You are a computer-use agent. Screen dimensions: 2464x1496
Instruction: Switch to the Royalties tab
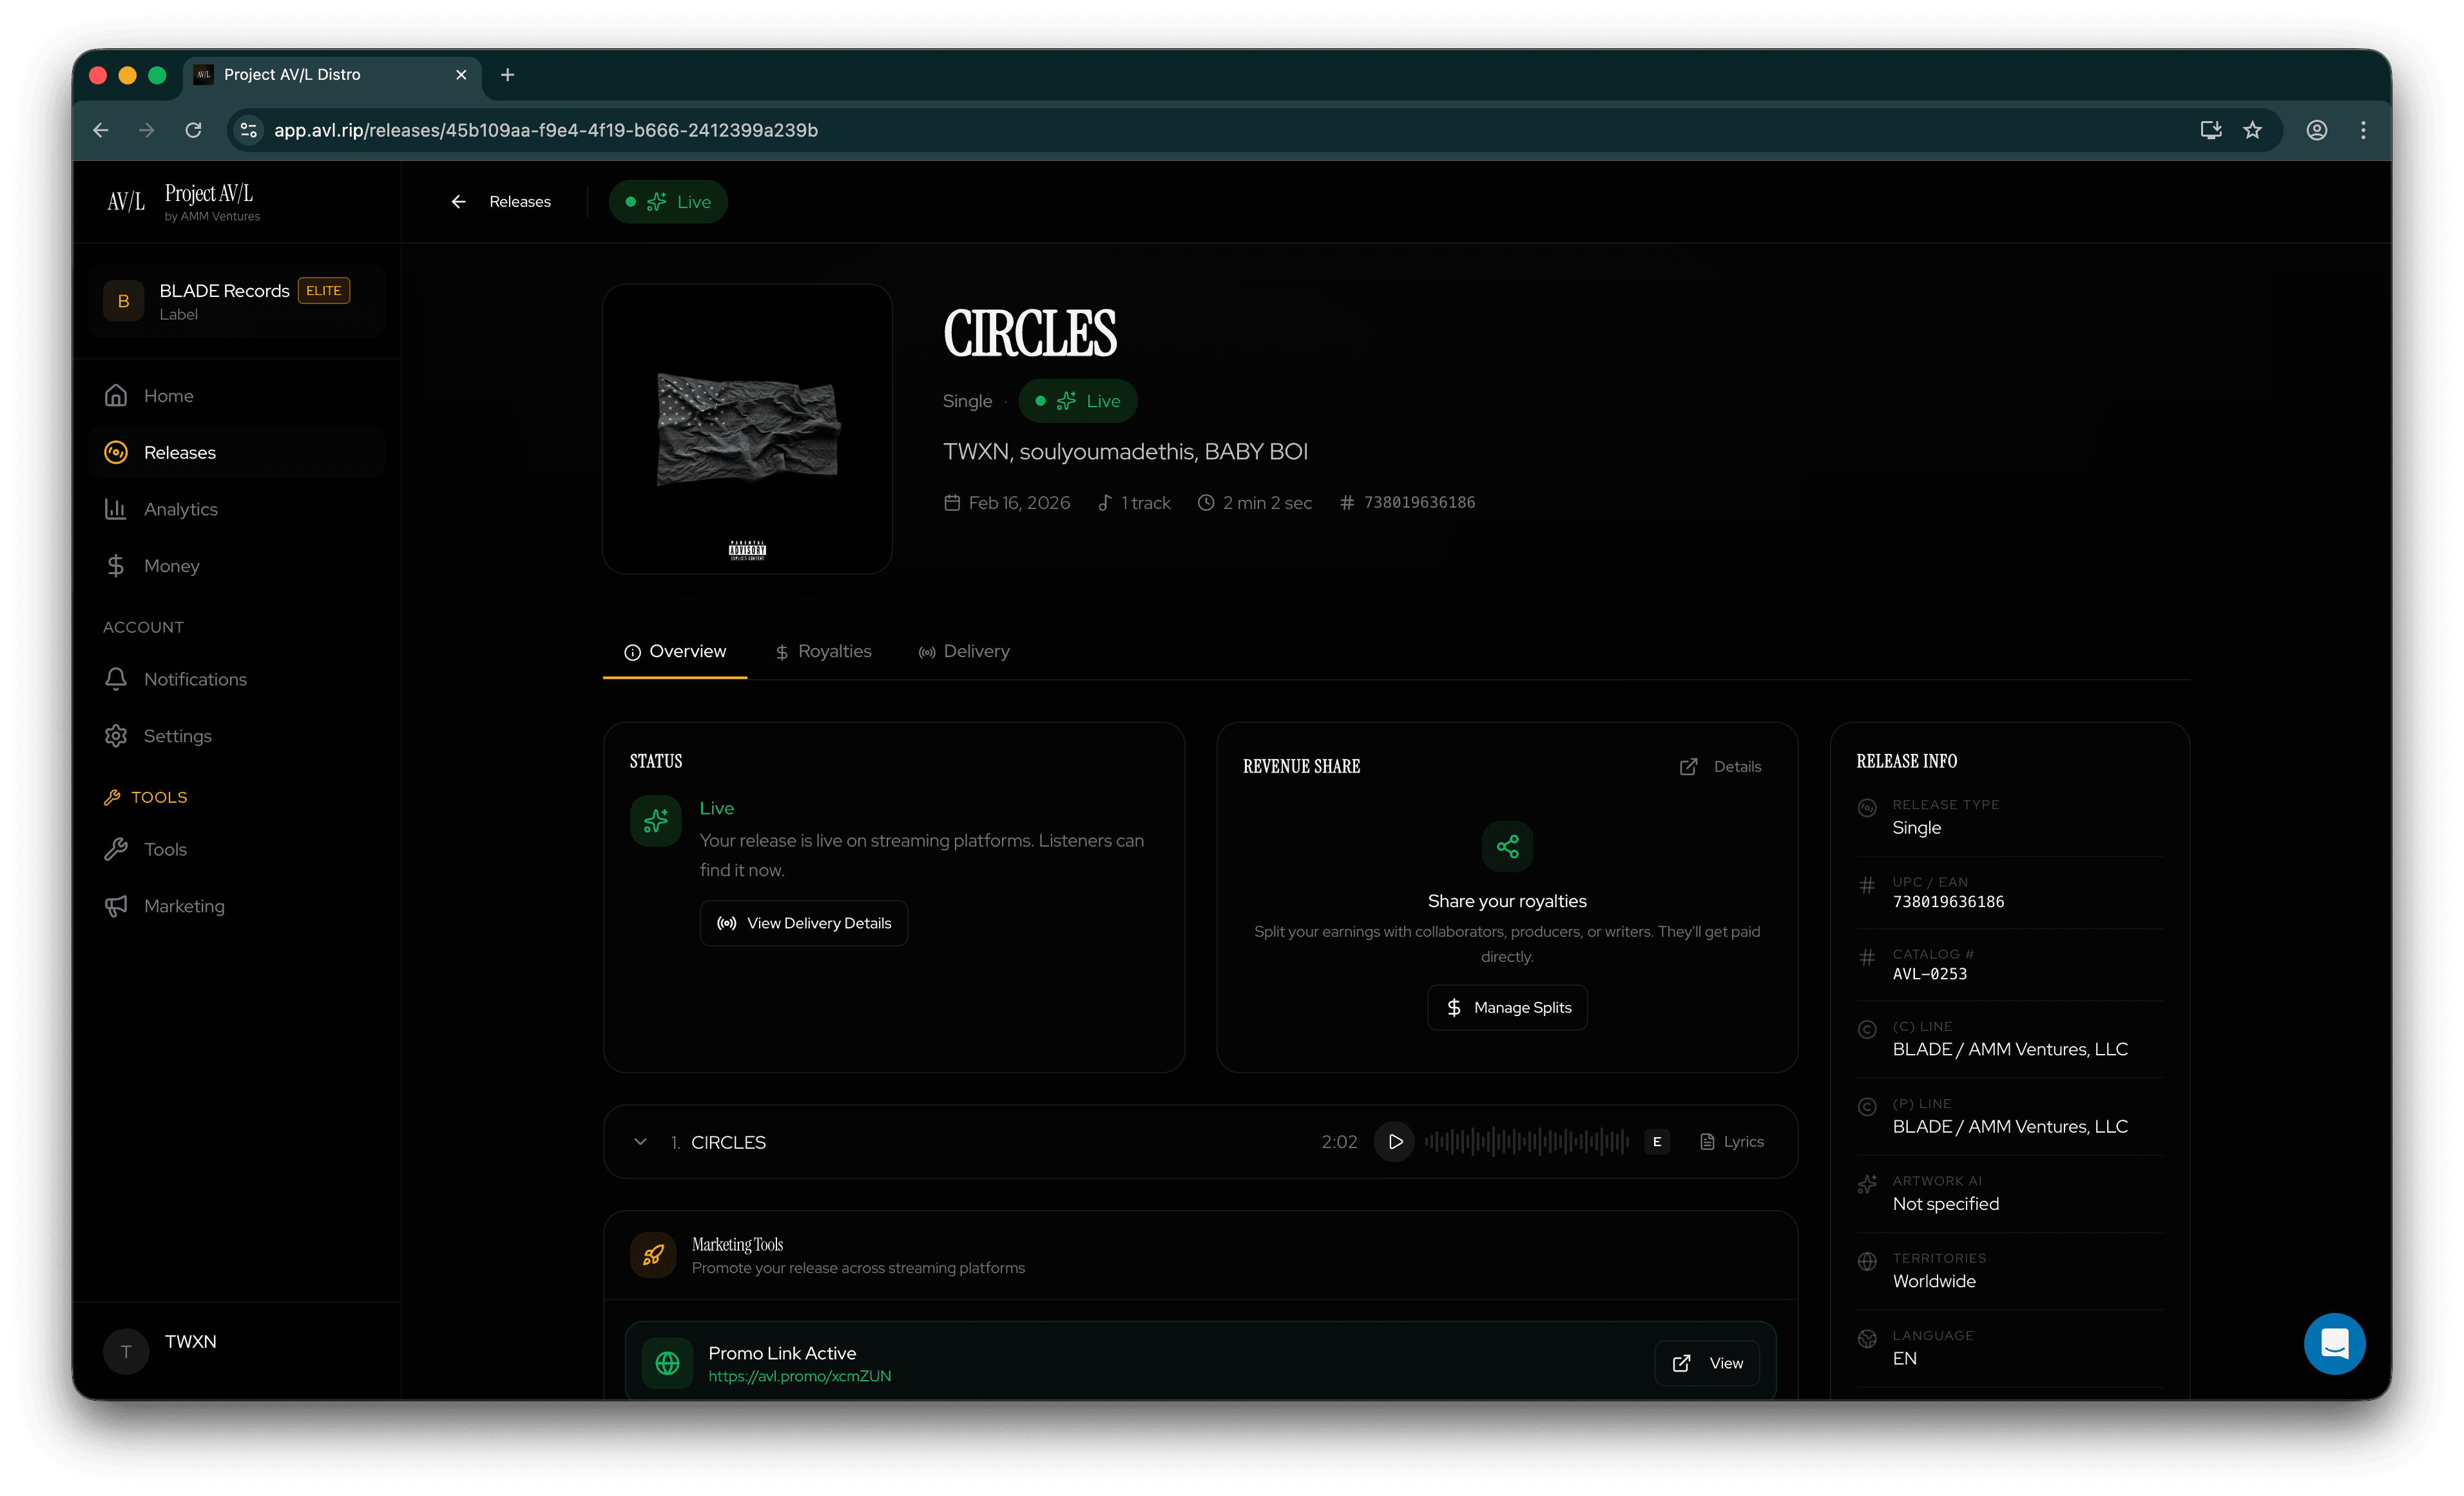(x=823, y=651)
